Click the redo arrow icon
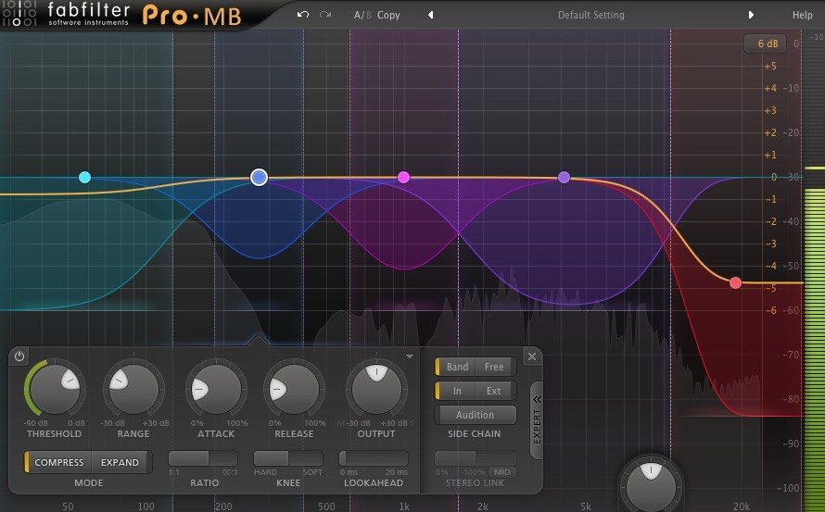The height and width of the screenshot is (512, 825). pyautogui.click(x=325, y=15)
